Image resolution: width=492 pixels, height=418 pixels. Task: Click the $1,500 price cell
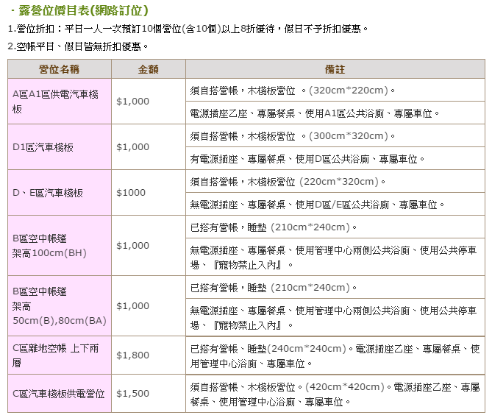pyautogui.click(x=133, y=394)
